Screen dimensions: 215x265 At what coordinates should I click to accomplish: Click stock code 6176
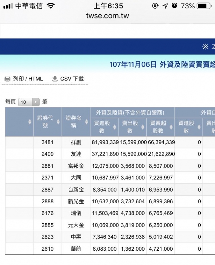[47, 213]
